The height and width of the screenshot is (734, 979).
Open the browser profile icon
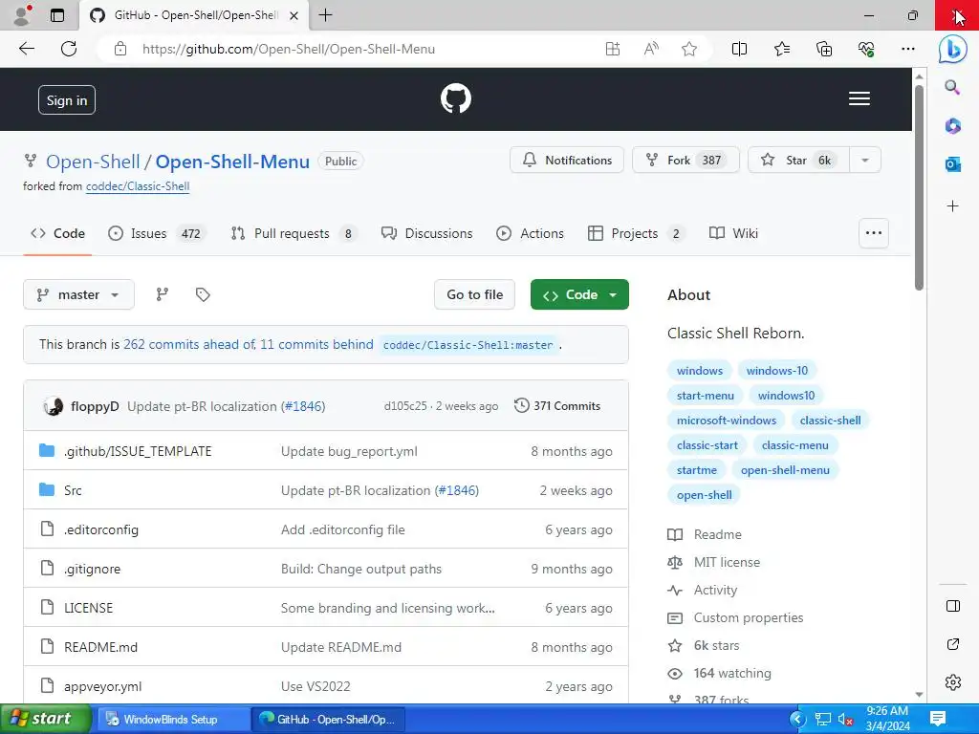point(22,15)
